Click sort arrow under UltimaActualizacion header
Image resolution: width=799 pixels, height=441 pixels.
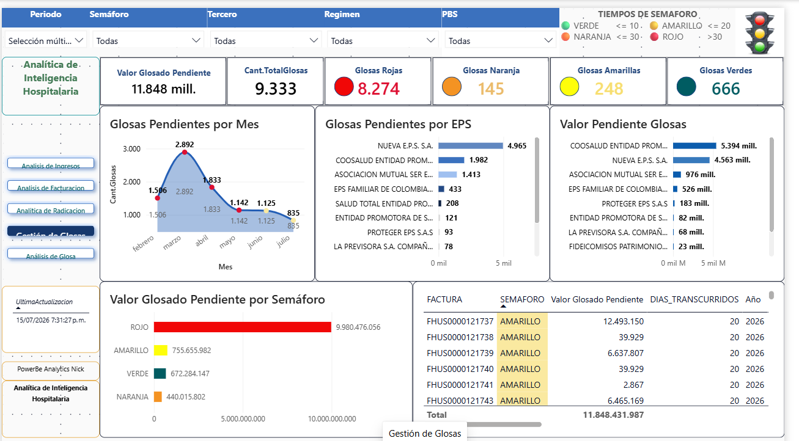click(20, 309)
